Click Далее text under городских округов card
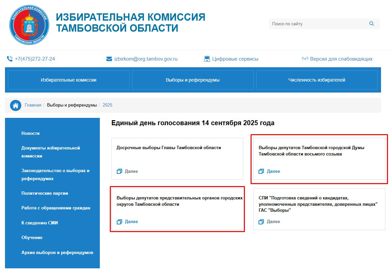391x270 pixels. [131, 222]
